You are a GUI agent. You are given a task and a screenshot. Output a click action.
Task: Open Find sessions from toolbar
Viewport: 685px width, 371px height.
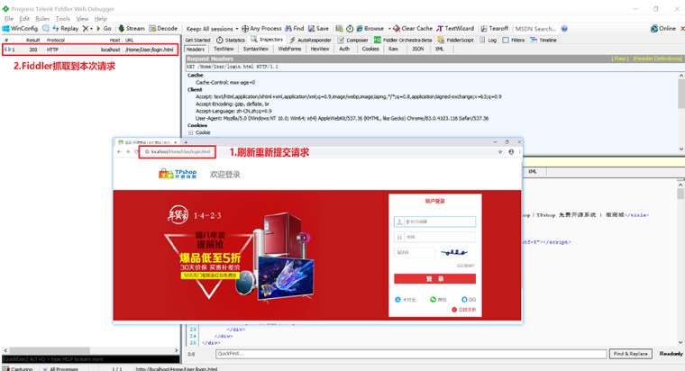[x=295, y=29]
